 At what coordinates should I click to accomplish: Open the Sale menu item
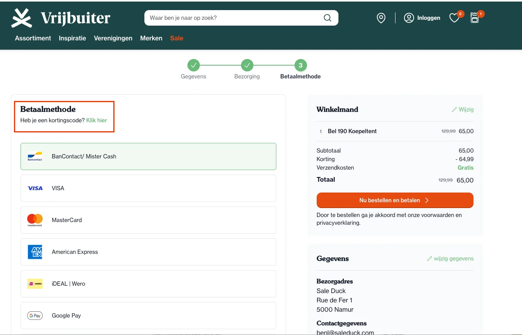point(177,38)
